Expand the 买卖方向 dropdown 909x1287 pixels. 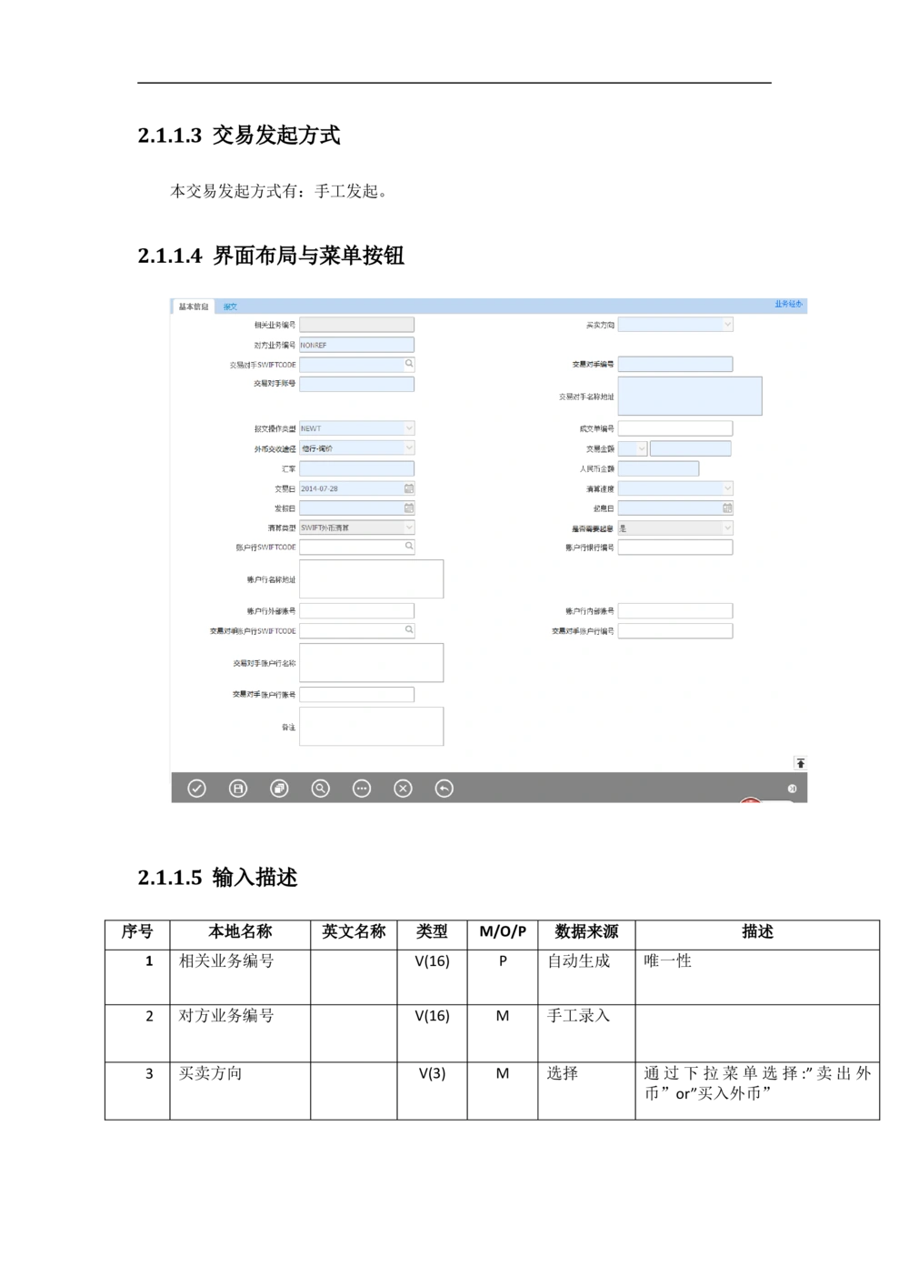click(x=727, y=324)
